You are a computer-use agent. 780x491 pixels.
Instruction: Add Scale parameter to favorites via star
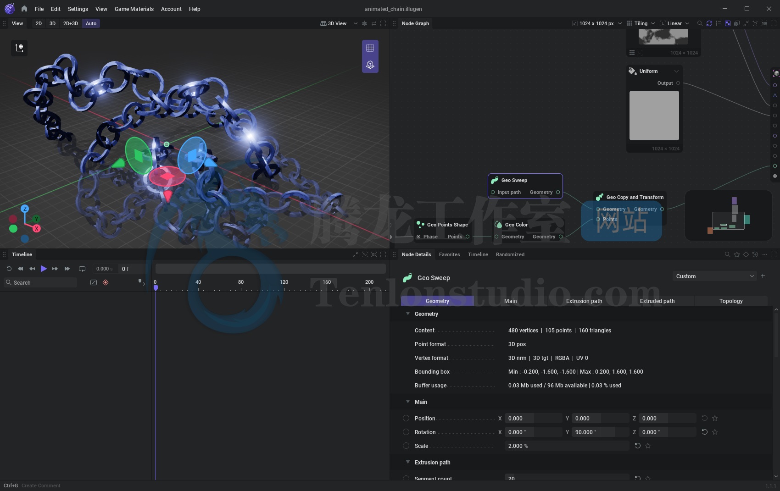point(648,446)
